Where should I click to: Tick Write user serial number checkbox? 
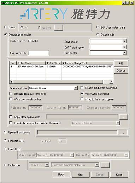coord(11,99)
